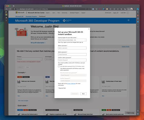Open the Products dropdown
The height and width of the screenshot is (120, 144).
point(30,59)
